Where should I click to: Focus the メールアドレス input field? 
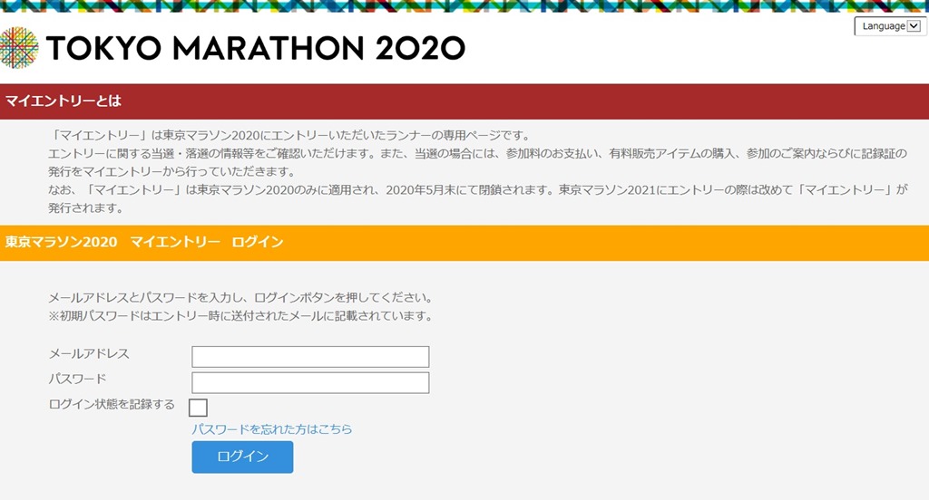(310, 357)
